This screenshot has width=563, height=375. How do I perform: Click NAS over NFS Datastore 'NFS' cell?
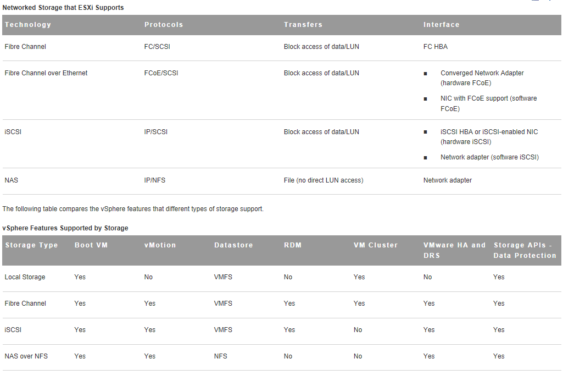[x=220, y=356]
